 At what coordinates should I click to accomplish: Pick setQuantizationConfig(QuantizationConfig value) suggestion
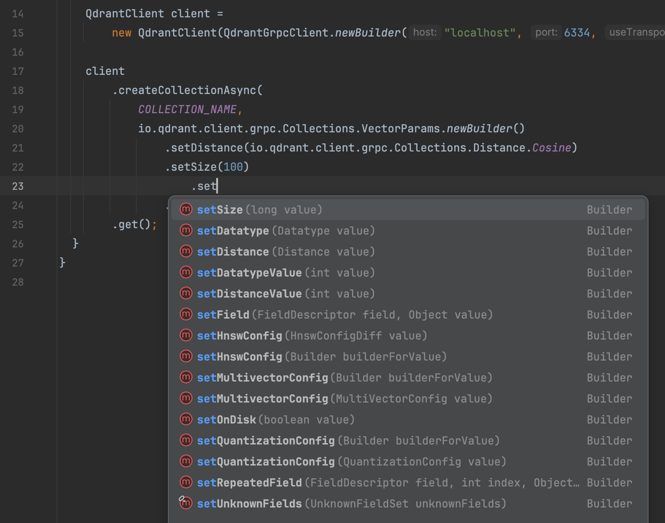click(x=351, y=462)
